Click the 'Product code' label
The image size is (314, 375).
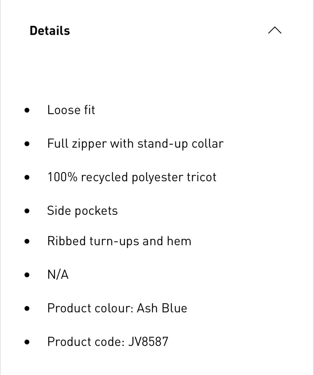pos(86,342)
